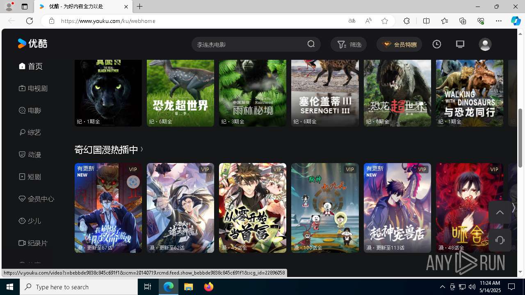Click the page vertical scrollbar thumb
This screenshot has width=525, height=295.
coord(520,138)
